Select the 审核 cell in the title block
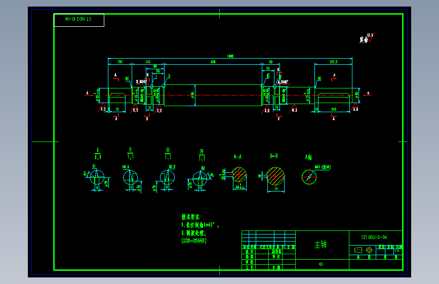Image resolution: width=439 pixels, height=284 pixels. [249, 262]
